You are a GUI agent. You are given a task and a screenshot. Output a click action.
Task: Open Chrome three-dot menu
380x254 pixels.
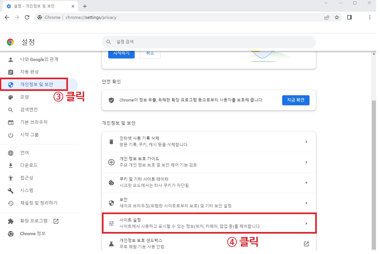(x=370, y=17)
